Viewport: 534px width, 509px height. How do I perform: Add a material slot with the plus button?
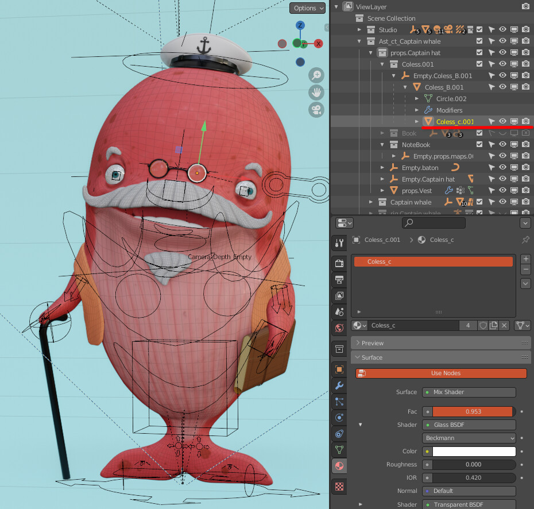click(x=525, y=259)
